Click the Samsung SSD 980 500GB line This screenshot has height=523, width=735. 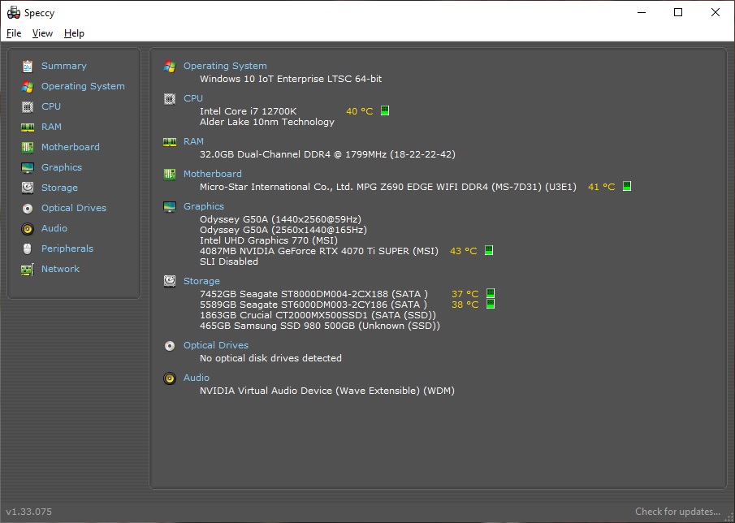(320, 326)
